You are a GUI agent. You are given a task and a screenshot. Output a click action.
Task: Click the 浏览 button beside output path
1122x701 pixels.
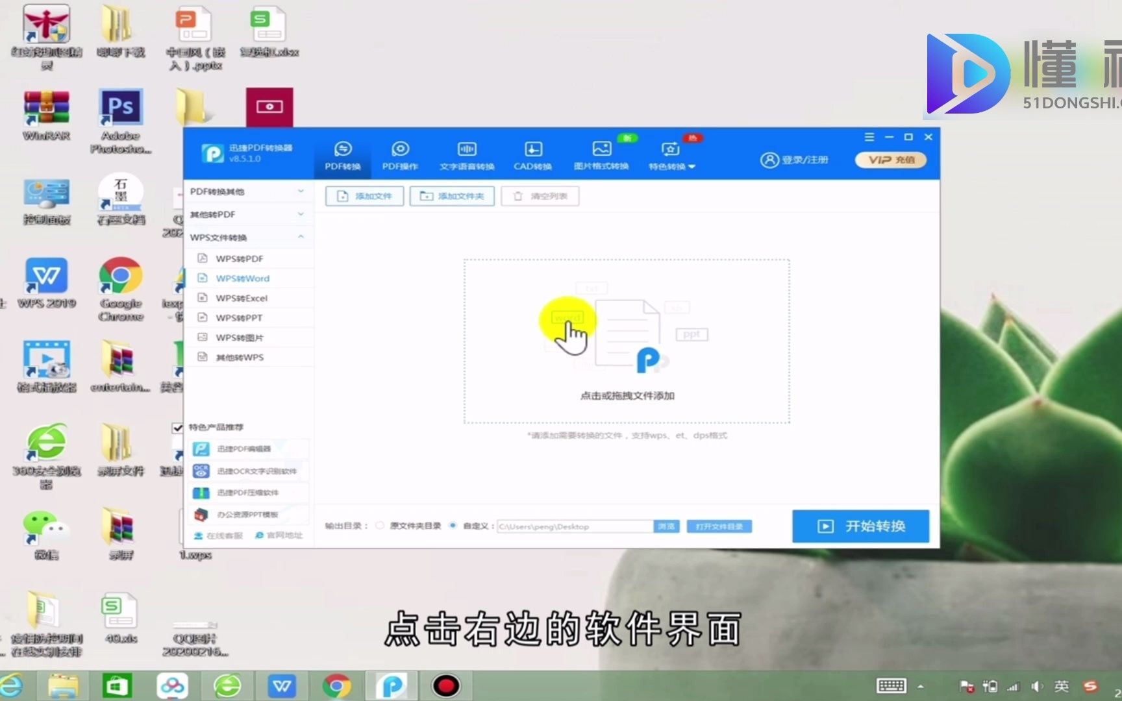(666, 526)
